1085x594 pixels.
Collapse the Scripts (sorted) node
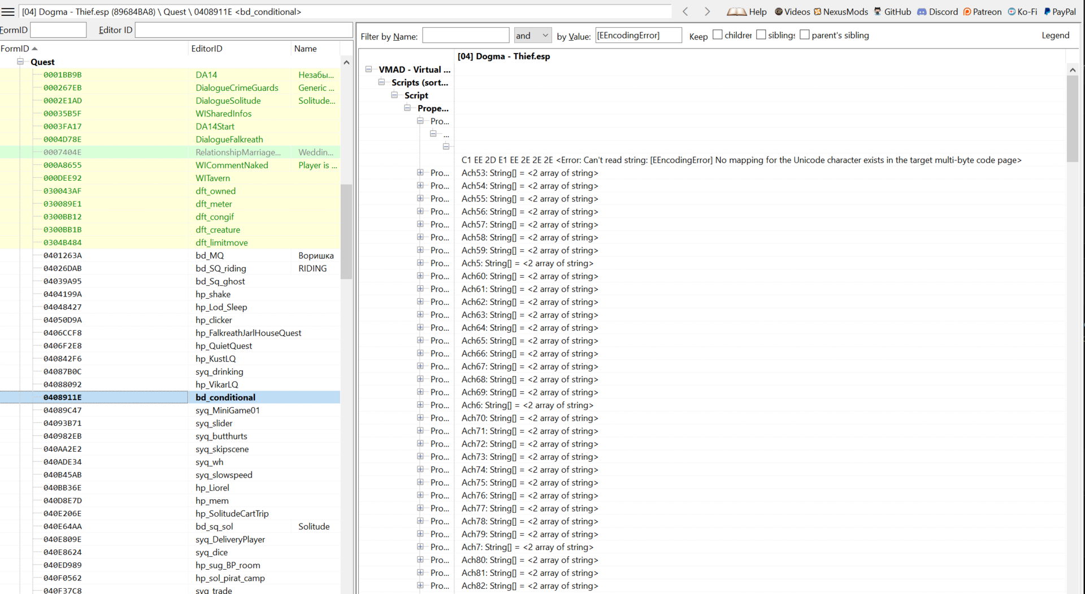[x=381, y=82]
